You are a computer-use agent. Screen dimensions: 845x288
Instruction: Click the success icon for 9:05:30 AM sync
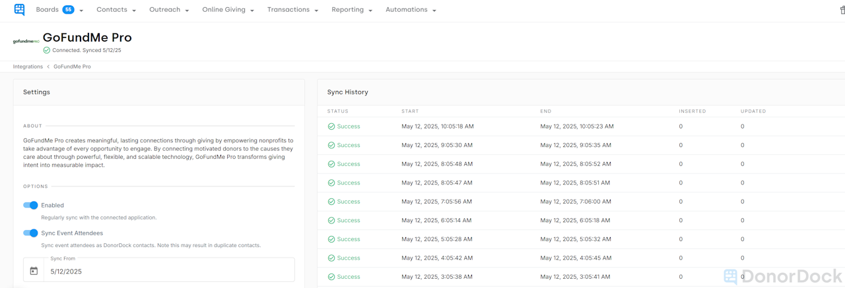(x=331, y=145)
